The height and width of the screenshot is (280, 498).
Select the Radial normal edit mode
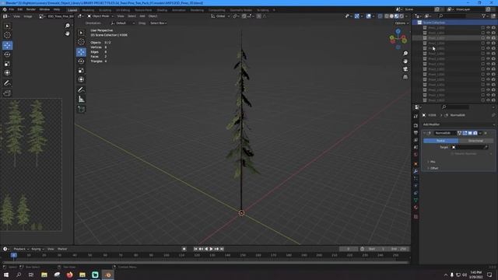(441, 141)
